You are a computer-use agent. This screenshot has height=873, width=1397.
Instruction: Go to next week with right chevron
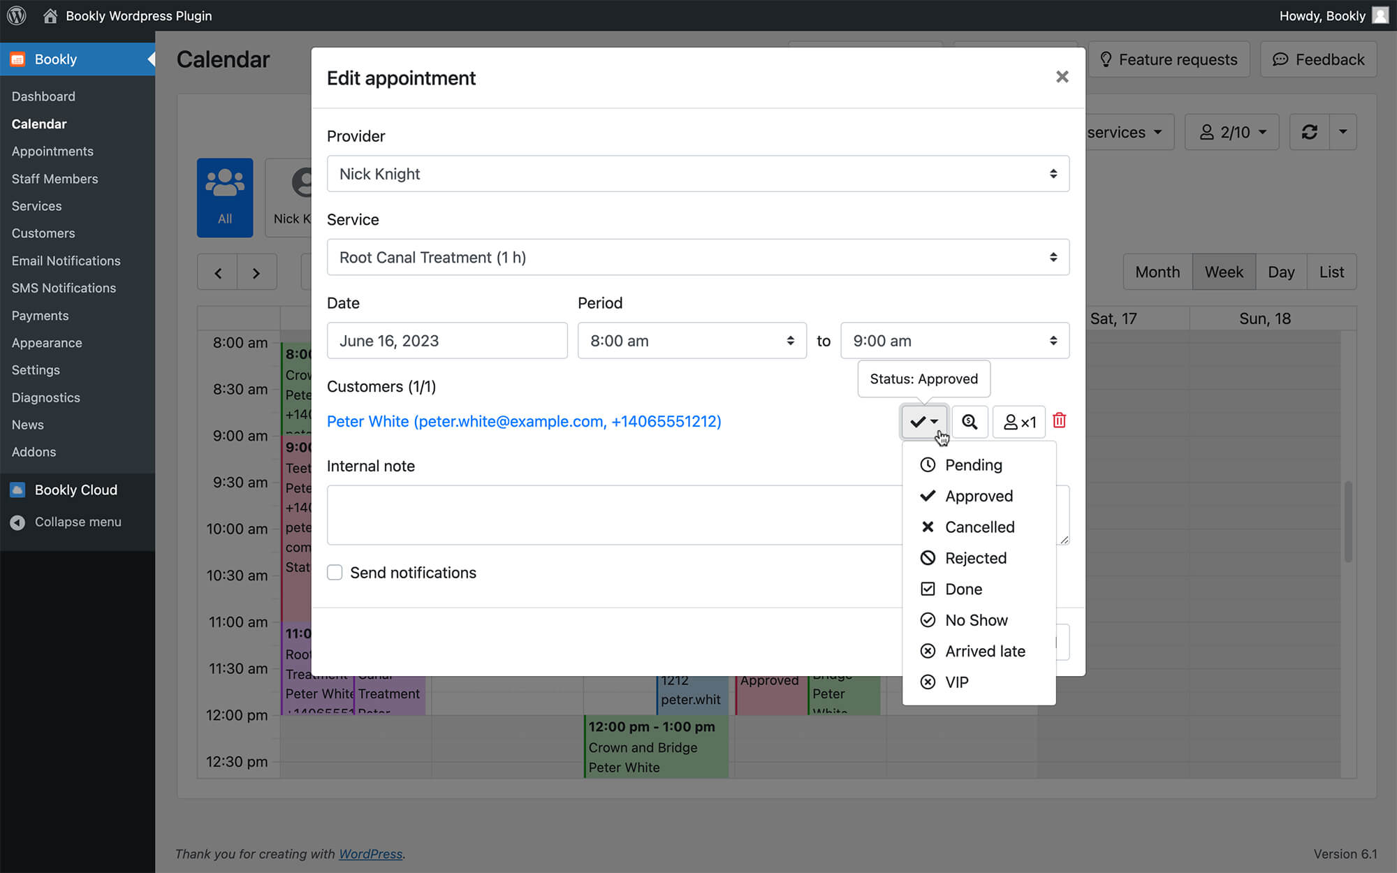tap(256, 273)
